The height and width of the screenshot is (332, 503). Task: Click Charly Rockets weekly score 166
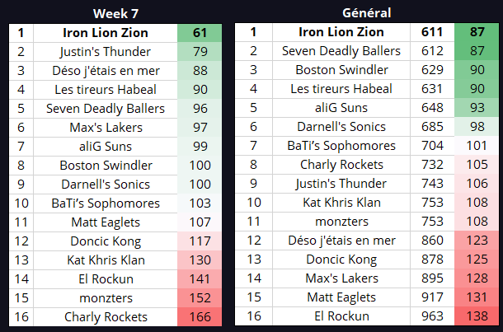[200, 317]
